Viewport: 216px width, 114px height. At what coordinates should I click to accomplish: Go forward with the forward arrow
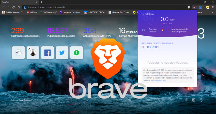[9, 7]
